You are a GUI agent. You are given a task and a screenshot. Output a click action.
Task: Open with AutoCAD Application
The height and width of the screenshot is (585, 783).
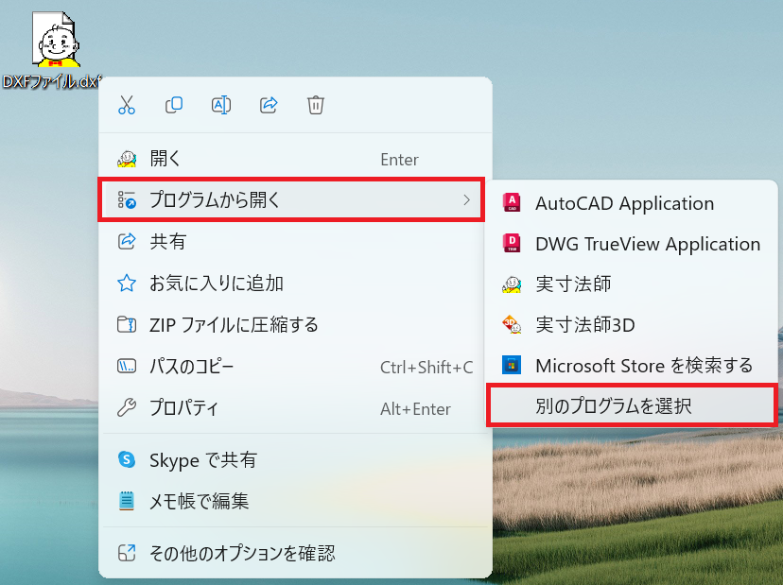point(632,203)
